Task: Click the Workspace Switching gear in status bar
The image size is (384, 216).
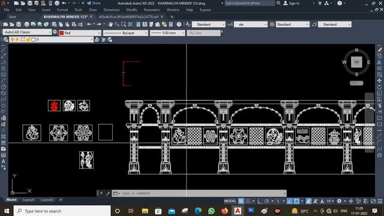Action: (x=339, y=201)
